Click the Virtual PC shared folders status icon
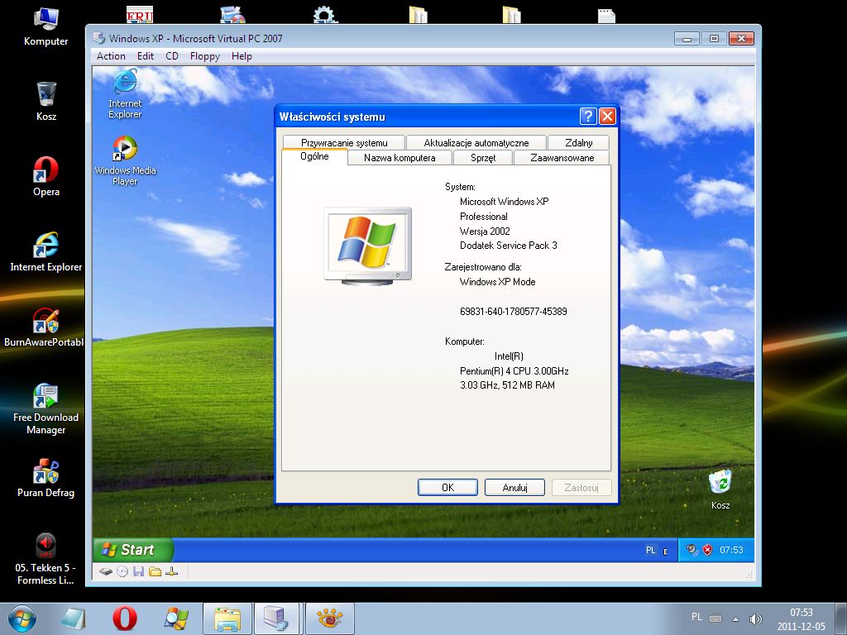The width and height of the screenshot is (847, 635). pos(155,571)
